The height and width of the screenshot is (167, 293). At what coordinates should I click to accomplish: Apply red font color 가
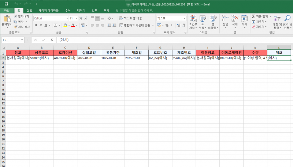click(x=73, y=25)
